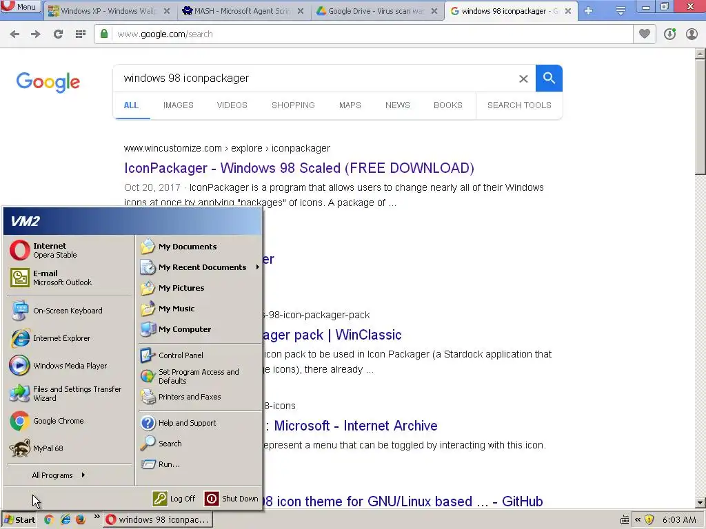
Task: Click the Google logo
Action: (x=48, y=83)
